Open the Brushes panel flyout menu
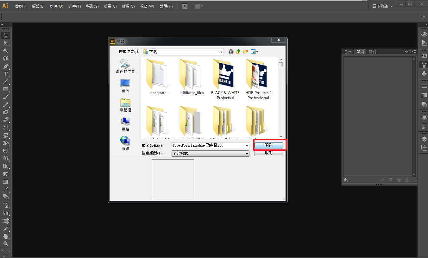428x258 pixels. tap(413, 52)
